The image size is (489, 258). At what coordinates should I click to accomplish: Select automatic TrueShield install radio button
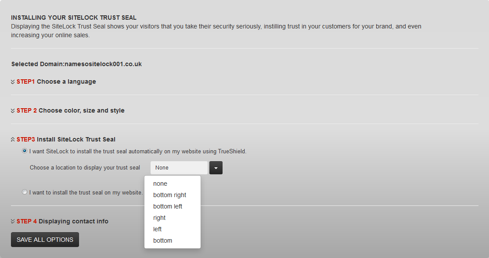pos(25,151)
